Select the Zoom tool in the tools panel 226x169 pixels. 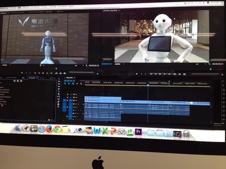coord(59,106)
